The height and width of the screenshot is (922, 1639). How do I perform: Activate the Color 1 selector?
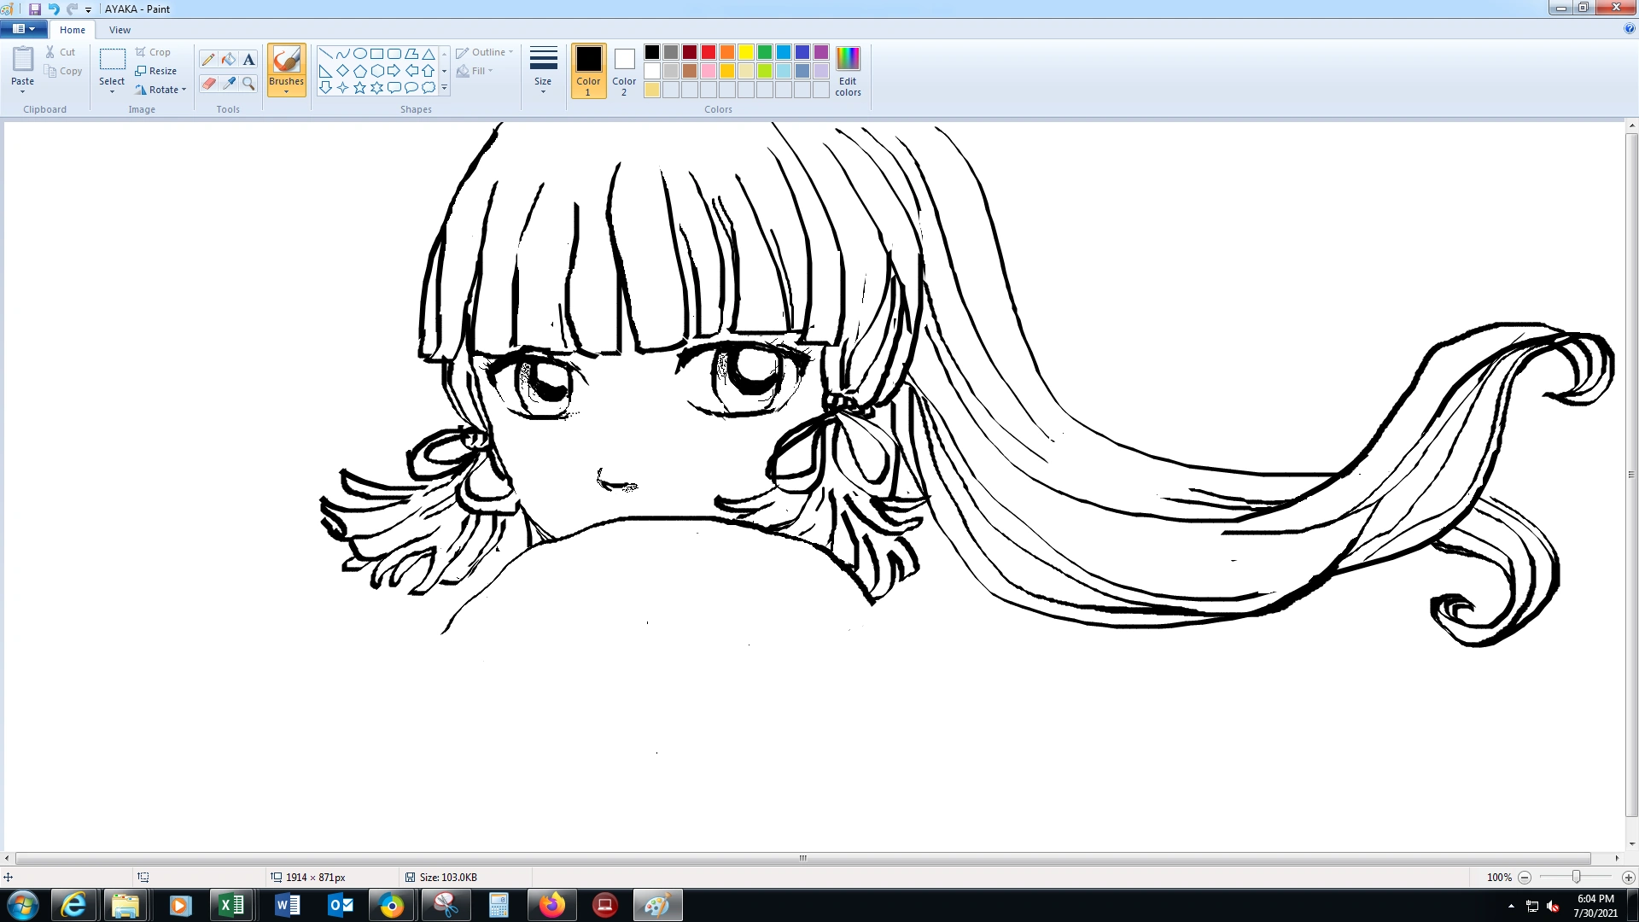click(588, 70)
